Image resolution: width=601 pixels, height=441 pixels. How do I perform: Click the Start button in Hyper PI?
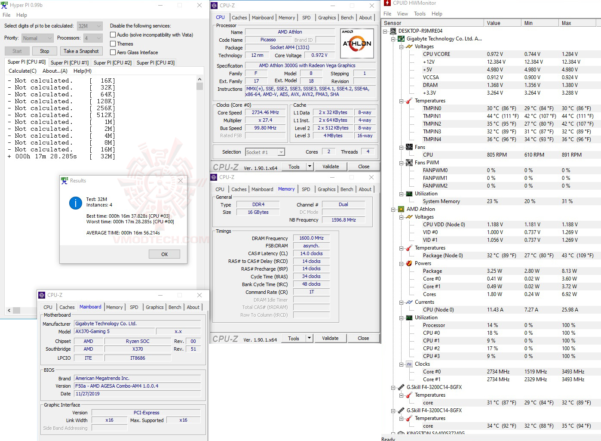click(x=17, y=51)
